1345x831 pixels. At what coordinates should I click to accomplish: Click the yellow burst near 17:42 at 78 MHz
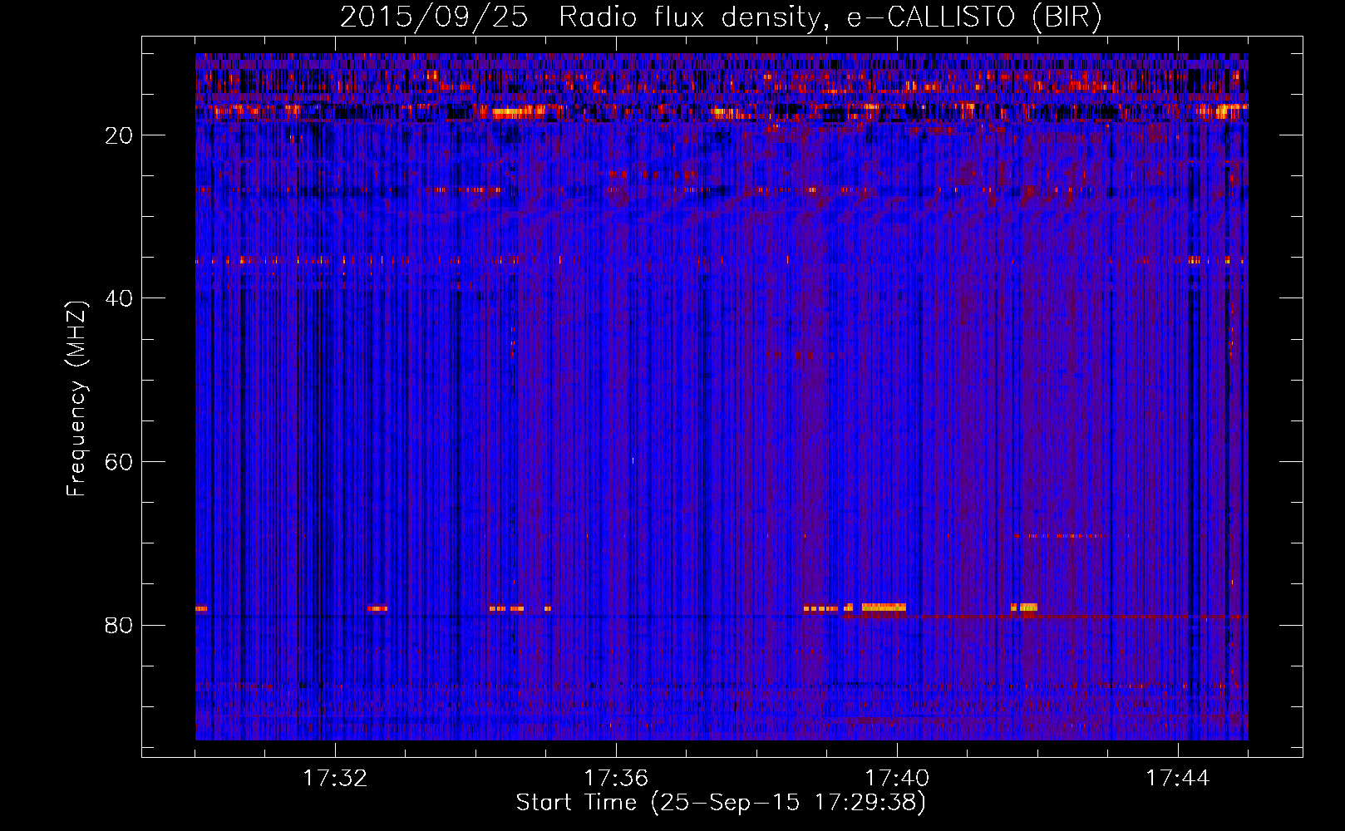[1028, 607]
